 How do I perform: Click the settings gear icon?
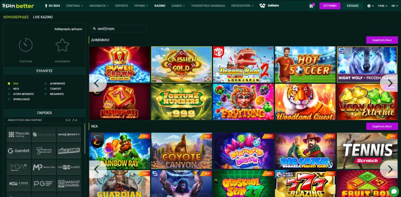coord(368,6)
